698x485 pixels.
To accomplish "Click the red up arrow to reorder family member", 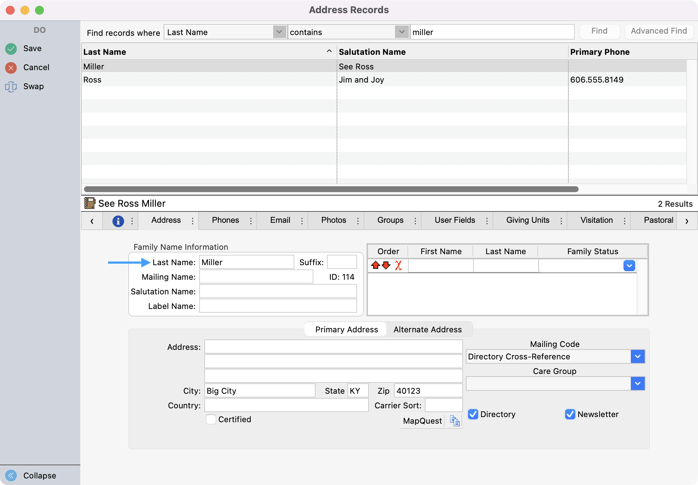I will point(376,266).
